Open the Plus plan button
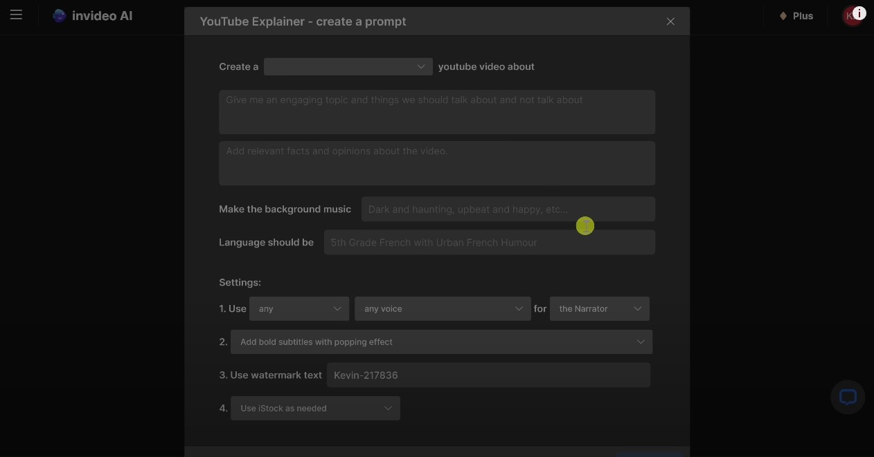Viewport: 874px width, 457px height. pyautogui.click(x=796, y=15)
